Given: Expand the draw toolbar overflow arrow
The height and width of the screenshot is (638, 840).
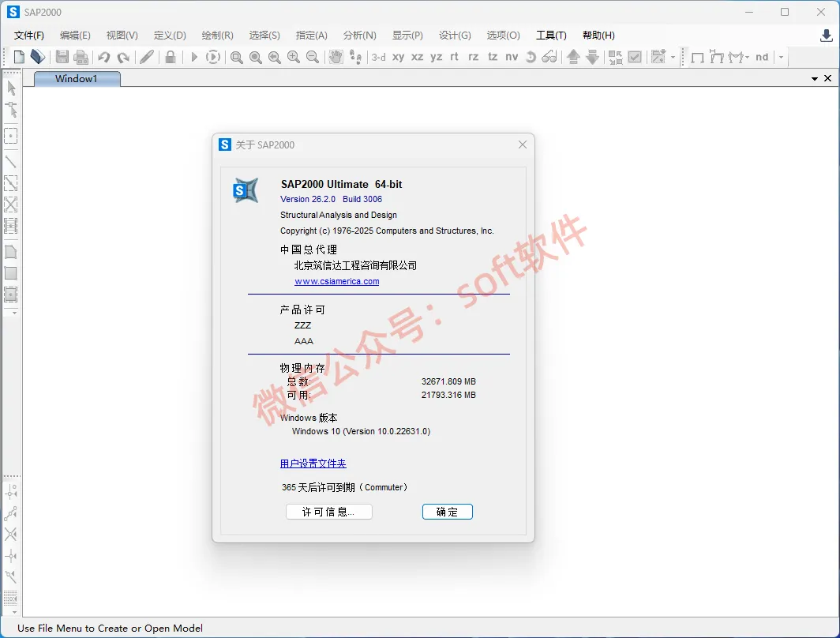Looking at the screenshot, I should [x=14, y=313].
